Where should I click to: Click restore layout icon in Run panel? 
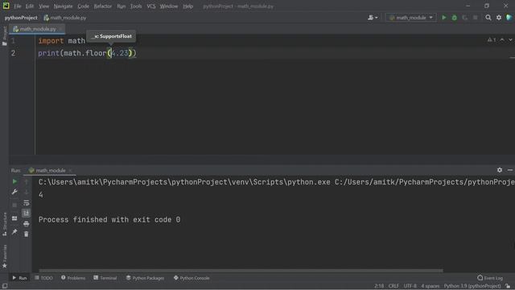pos(14,218)
